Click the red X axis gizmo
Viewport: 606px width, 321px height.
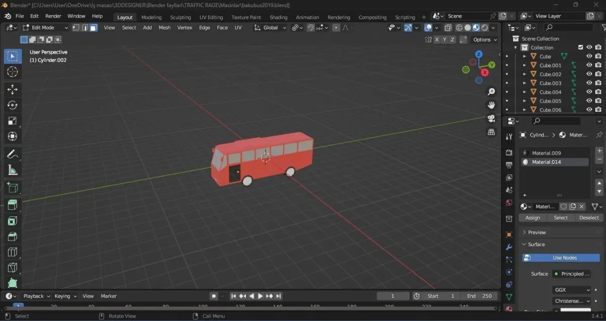coord(485,72)
